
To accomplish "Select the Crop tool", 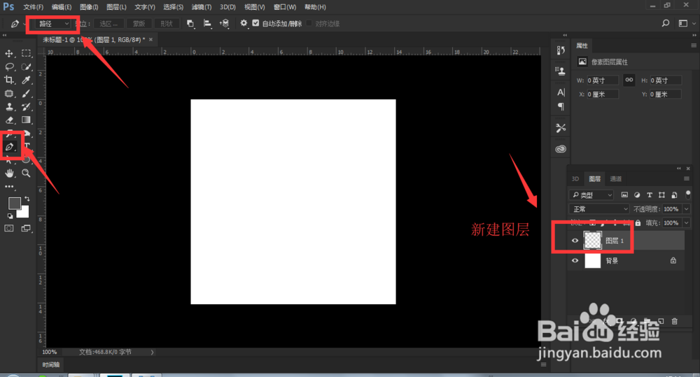I will [9, 80].
